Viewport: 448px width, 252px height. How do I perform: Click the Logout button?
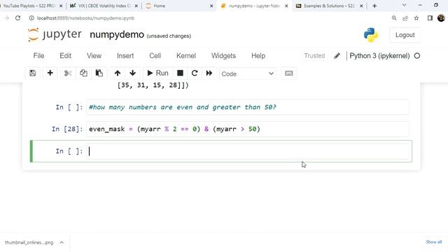click(x=405, y=35)
